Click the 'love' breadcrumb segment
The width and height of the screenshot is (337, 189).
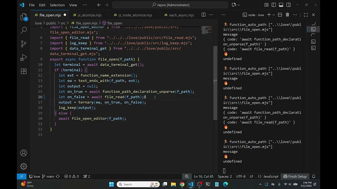(x=38, y=23)
